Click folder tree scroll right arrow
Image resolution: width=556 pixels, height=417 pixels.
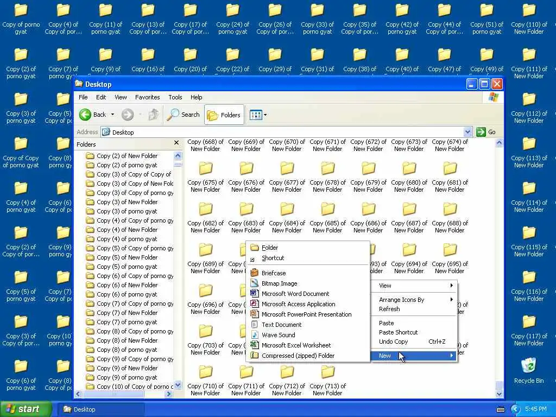169,394
